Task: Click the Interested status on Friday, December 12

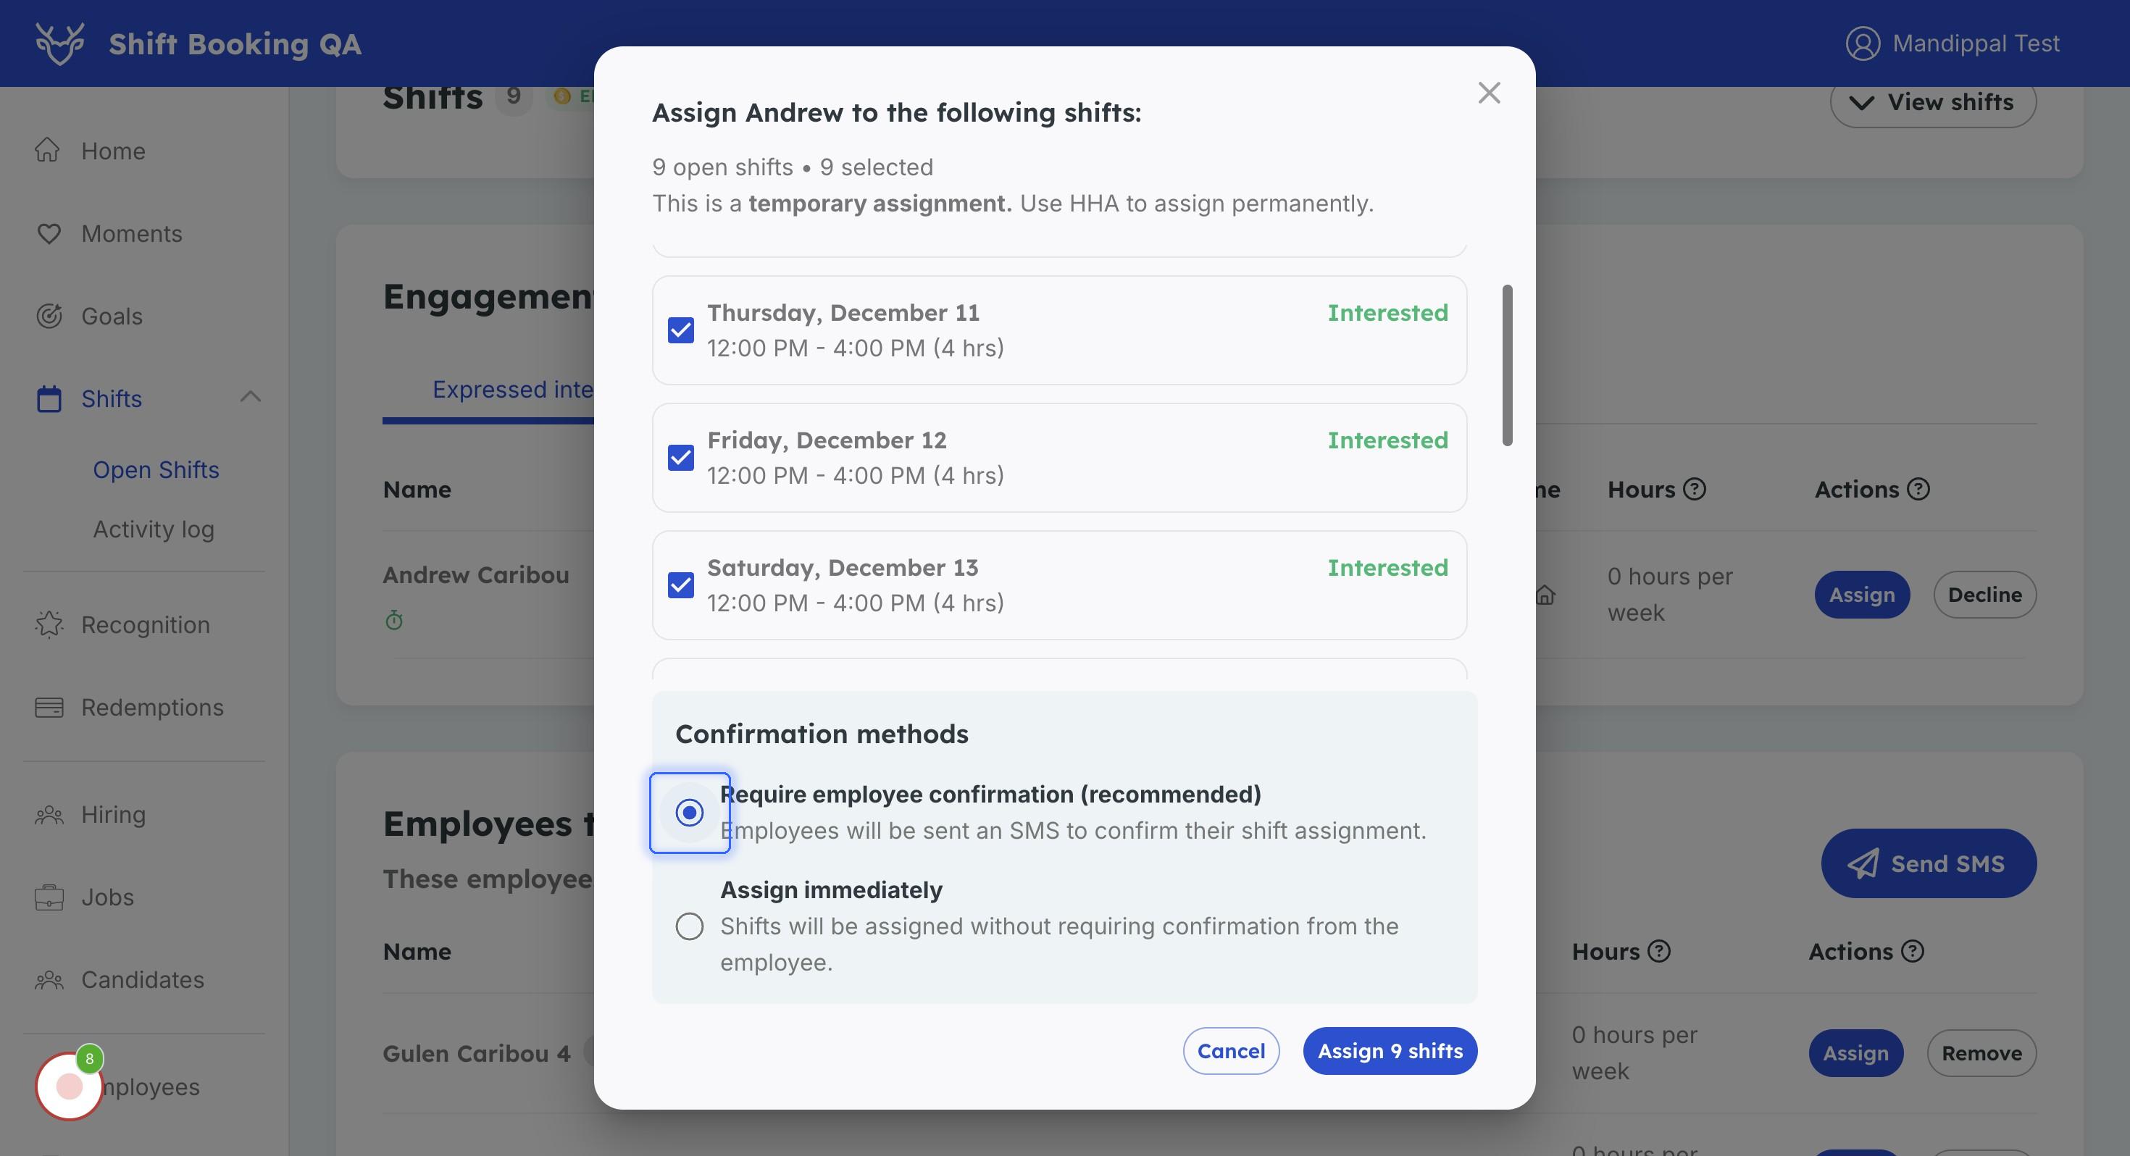Action: [1387, 440]
